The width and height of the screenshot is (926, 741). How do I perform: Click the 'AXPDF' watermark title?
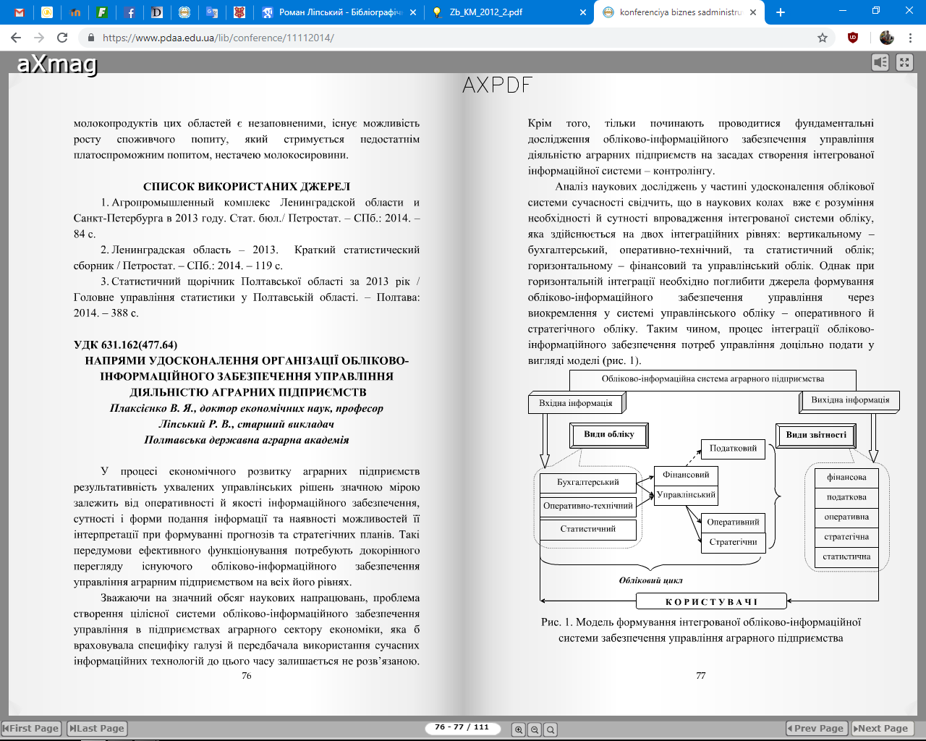(x=497, y=85)
